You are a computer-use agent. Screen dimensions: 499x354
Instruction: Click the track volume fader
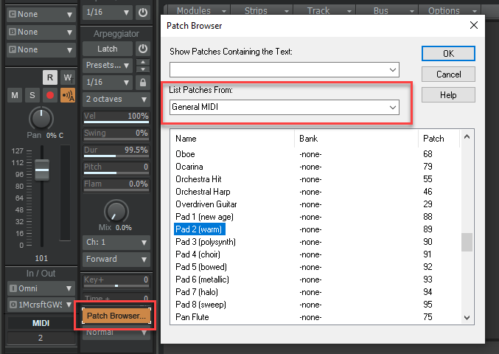(42, 170)
